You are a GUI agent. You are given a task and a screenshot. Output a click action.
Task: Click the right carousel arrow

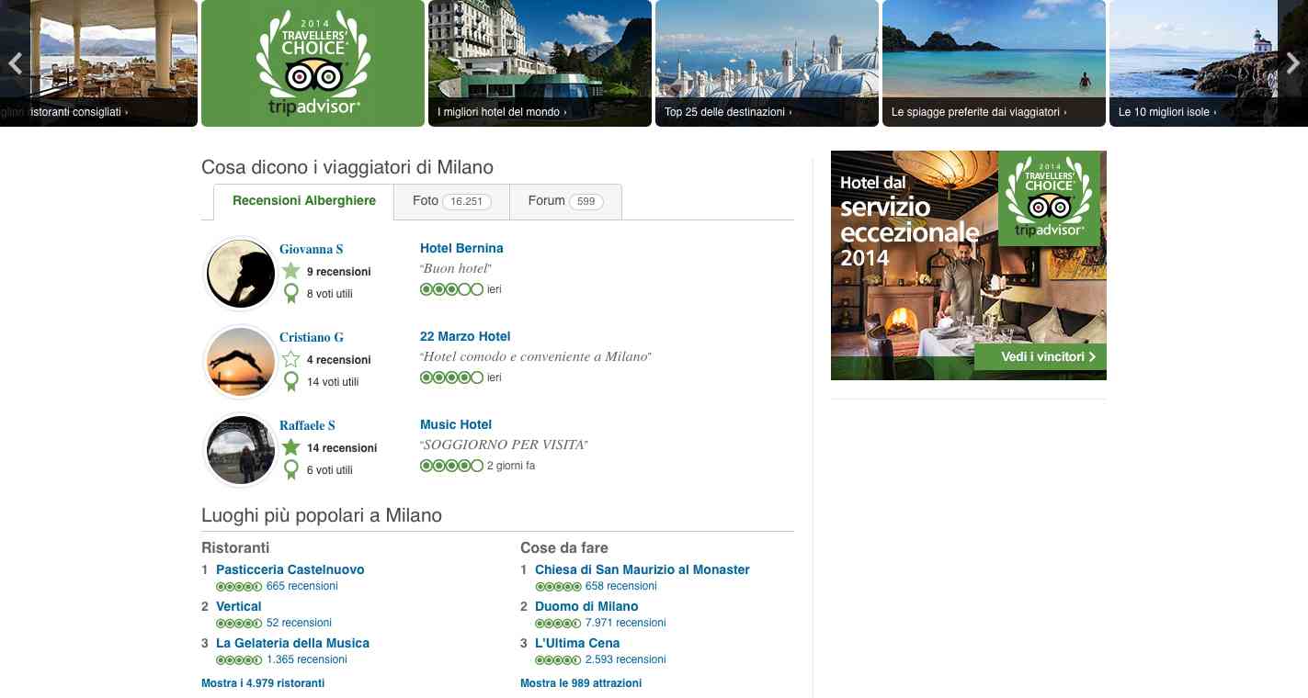pyautogui.click(x=1292, y=63)
